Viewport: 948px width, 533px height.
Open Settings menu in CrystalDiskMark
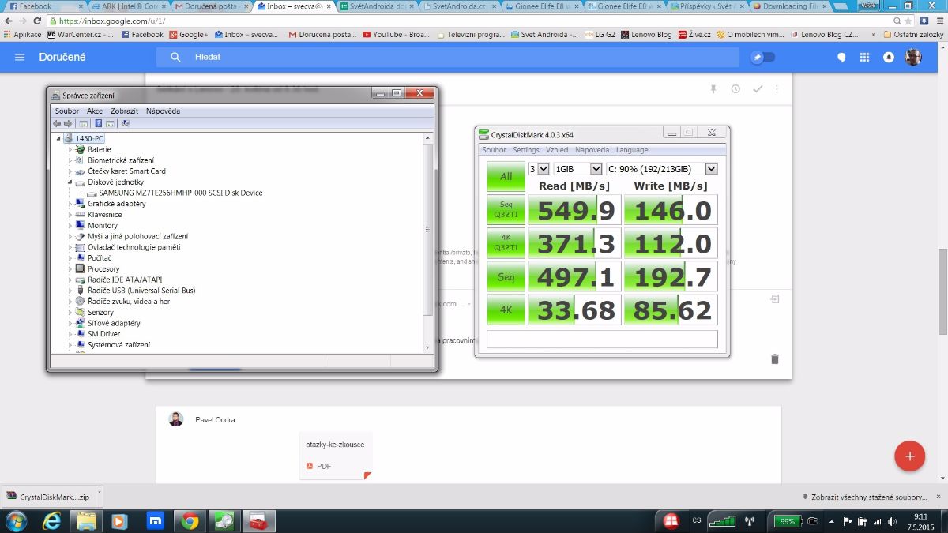(x=525, y=150)
